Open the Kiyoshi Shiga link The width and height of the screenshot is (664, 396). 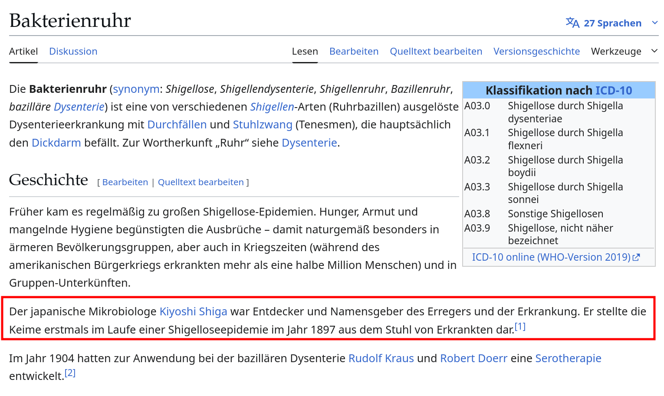pyautogui.click(x=194, y=311)
